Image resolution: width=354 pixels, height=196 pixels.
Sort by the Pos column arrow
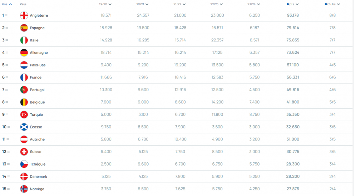(x=10, y=4)
